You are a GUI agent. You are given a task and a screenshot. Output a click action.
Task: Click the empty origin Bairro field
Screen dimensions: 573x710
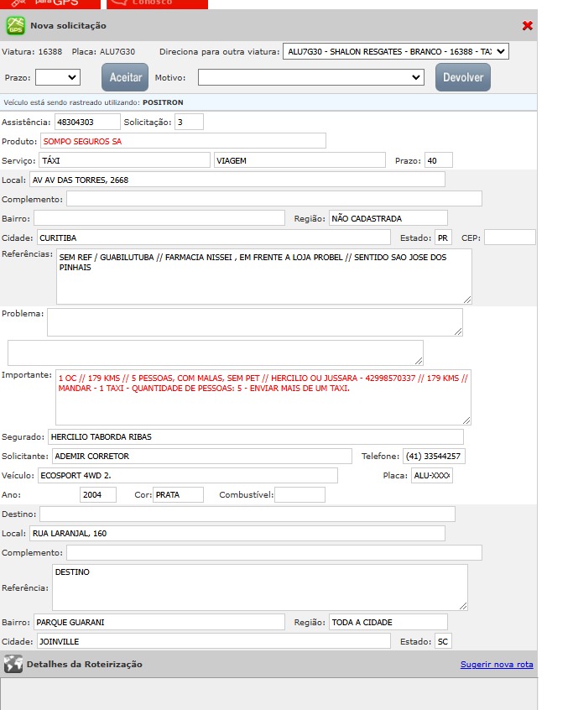pyautogui.click(x=159, y=218)
